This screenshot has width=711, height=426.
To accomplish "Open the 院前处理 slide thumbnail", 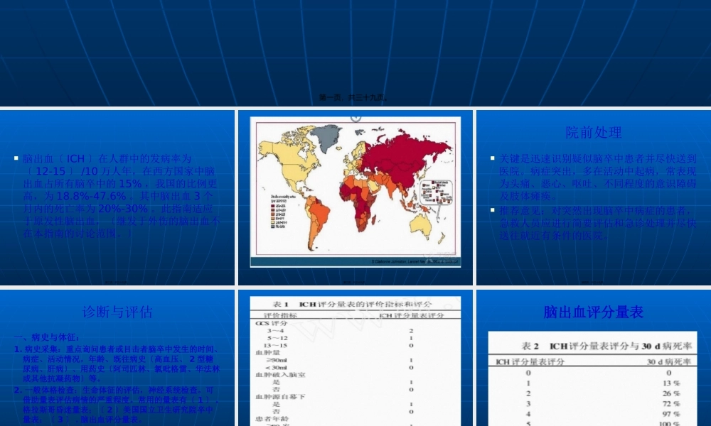I will point(593,197).
